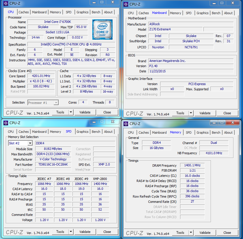Screen dimensions: 243x239
Task: Select SPD tab in the CPU window
Action: tap(68, 12)
